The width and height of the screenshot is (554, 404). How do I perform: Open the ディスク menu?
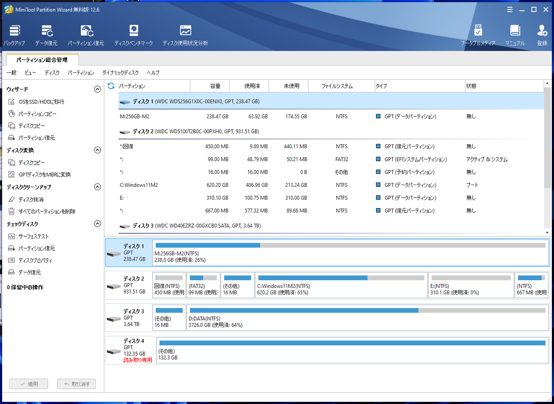point(52,73)
